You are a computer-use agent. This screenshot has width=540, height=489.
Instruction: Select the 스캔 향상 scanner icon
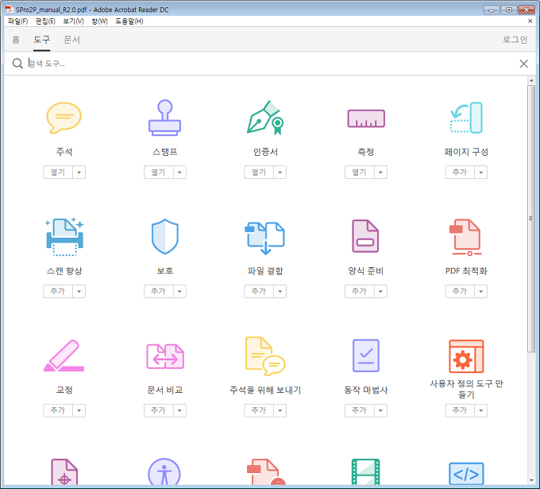pyautogui.click(x=64, y=237)
